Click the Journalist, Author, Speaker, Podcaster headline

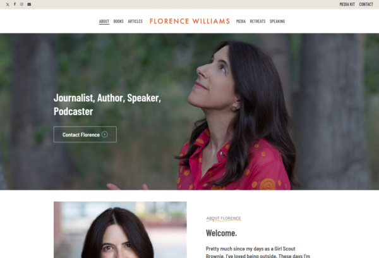click(107, 104)
